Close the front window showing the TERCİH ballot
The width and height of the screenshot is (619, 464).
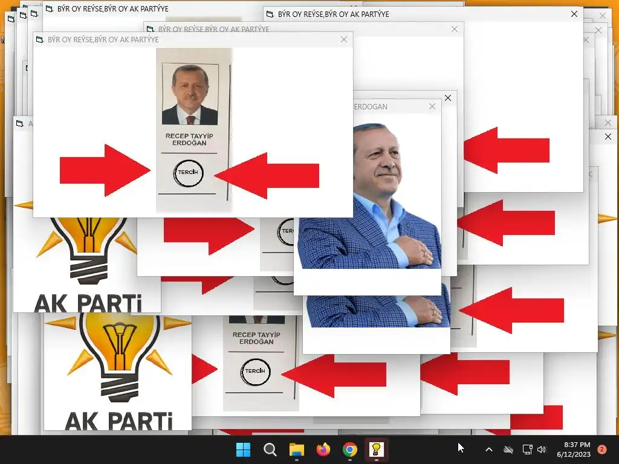tap(344, 39)
